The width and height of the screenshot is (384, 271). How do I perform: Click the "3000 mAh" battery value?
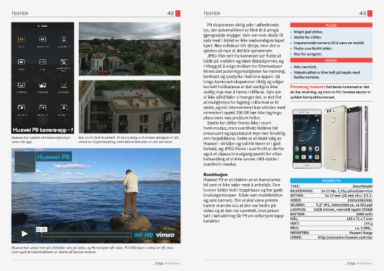[x=364, y=214]
